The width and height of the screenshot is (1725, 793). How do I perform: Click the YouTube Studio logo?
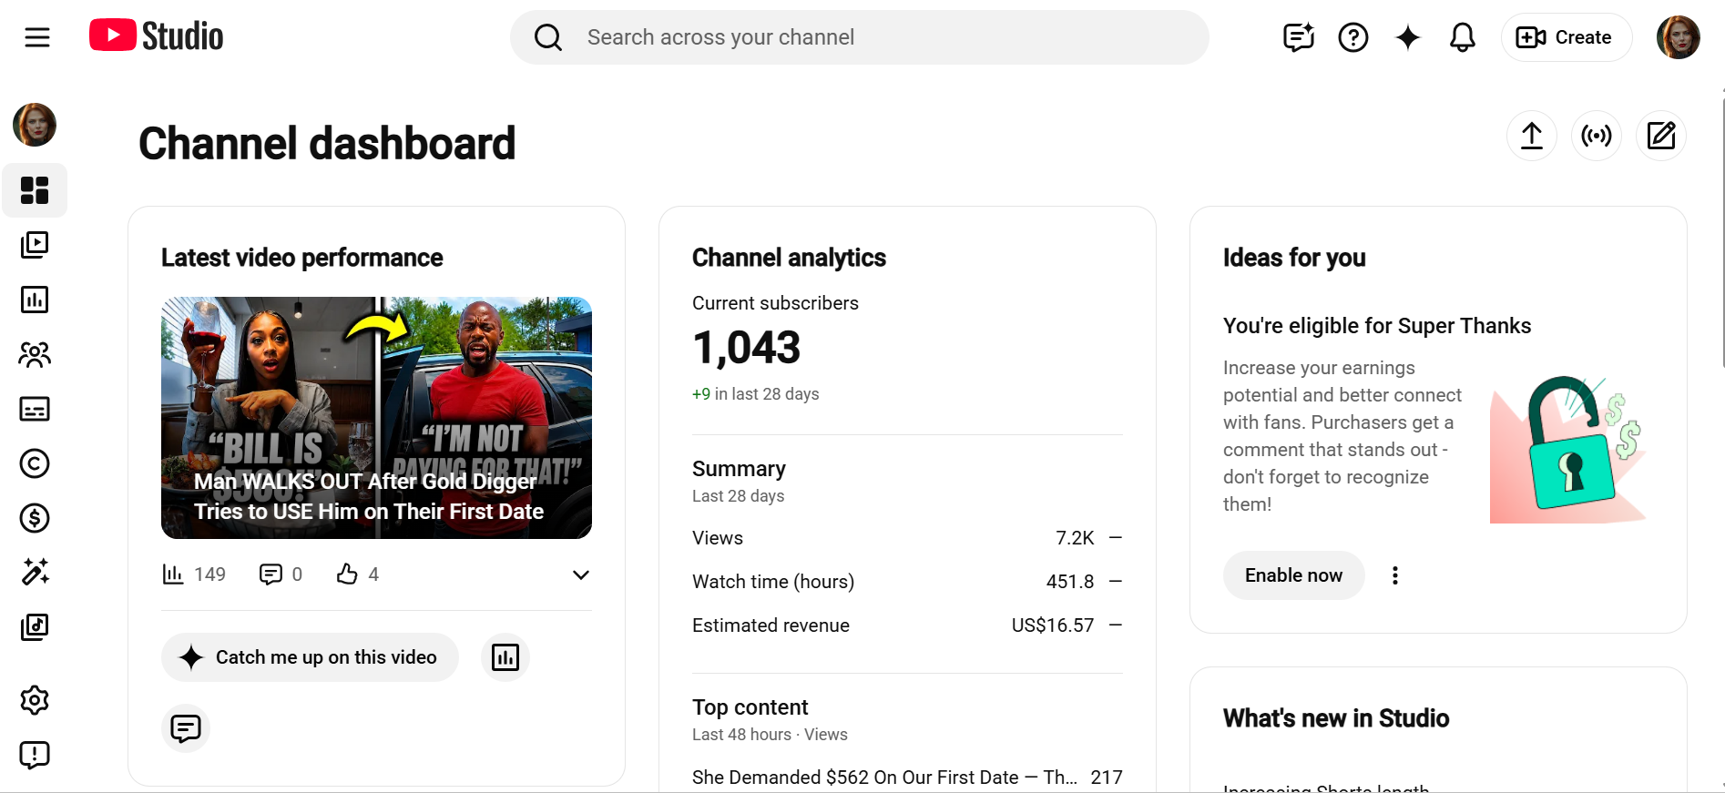point(157,36)
